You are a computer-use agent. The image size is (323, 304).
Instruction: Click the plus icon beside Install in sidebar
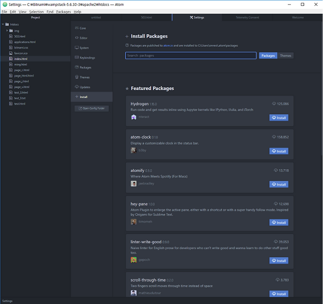(77, 96)
